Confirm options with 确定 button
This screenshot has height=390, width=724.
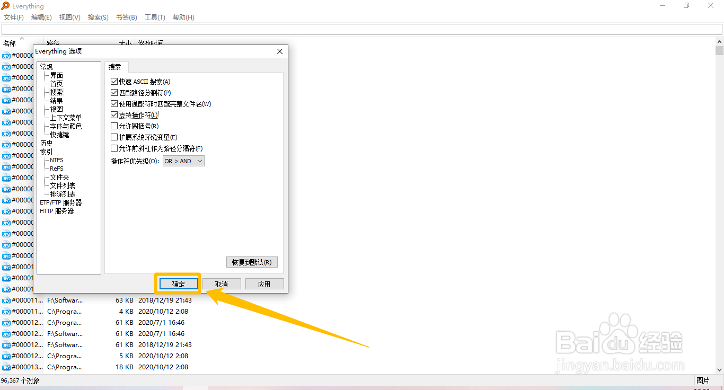[x=179, y=284]
